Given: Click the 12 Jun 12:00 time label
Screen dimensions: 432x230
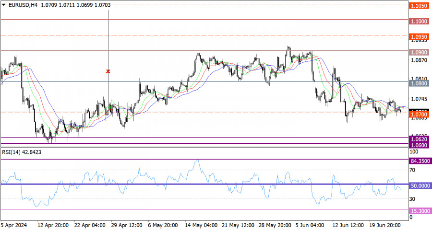Looking at the screenshot, I should coord(348,225).
